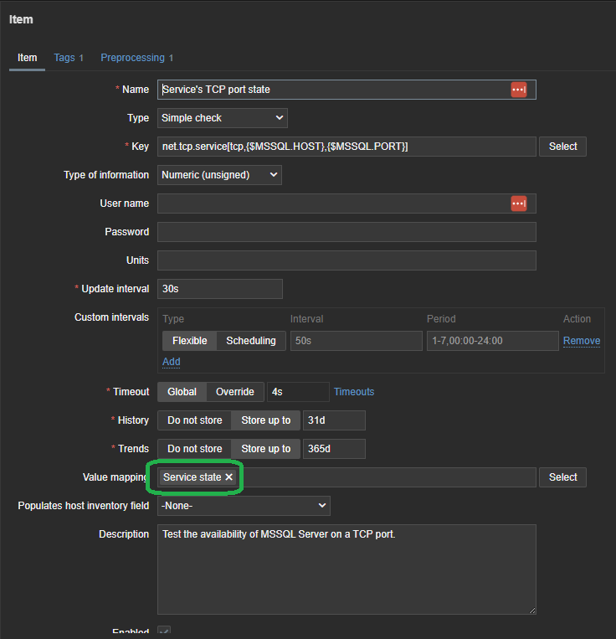The width and height of the screenshot is (616, 639).
Task: Remove the Service state value mapping tag
Action: (x=229, y=477)
